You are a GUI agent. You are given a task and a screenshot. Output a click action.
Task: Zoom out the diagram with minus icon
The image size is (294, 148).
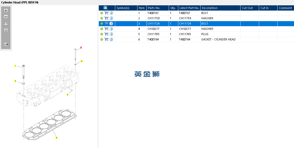pyautogui.click(x=6, y=17)
